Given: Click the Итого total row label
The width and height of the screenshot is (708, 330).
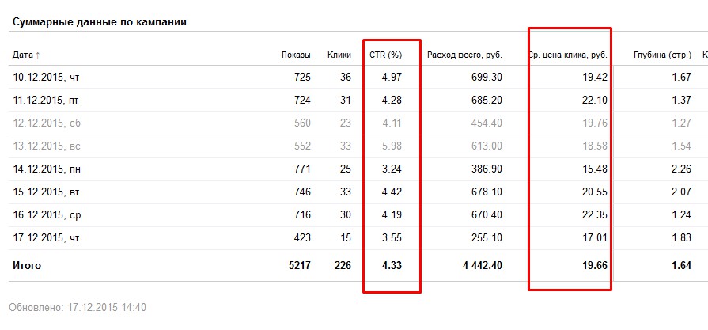Looking at the screenshot, I should point(27,266).
